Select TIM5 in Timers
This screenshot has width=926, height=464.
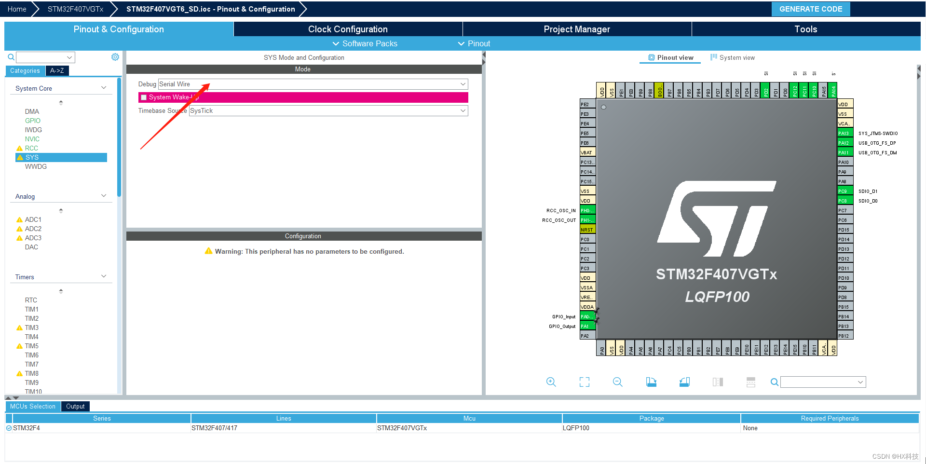pos(32,346)
